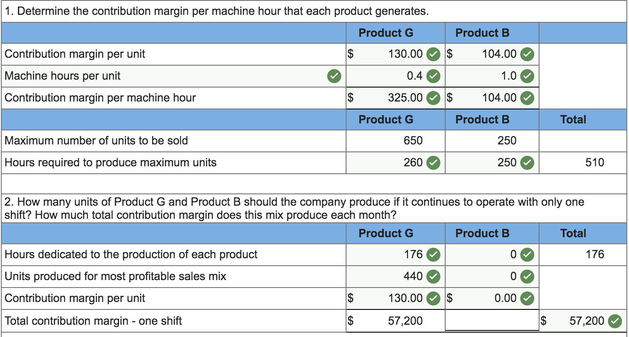Click the Units produced for most profitable sales mix label

115,276
